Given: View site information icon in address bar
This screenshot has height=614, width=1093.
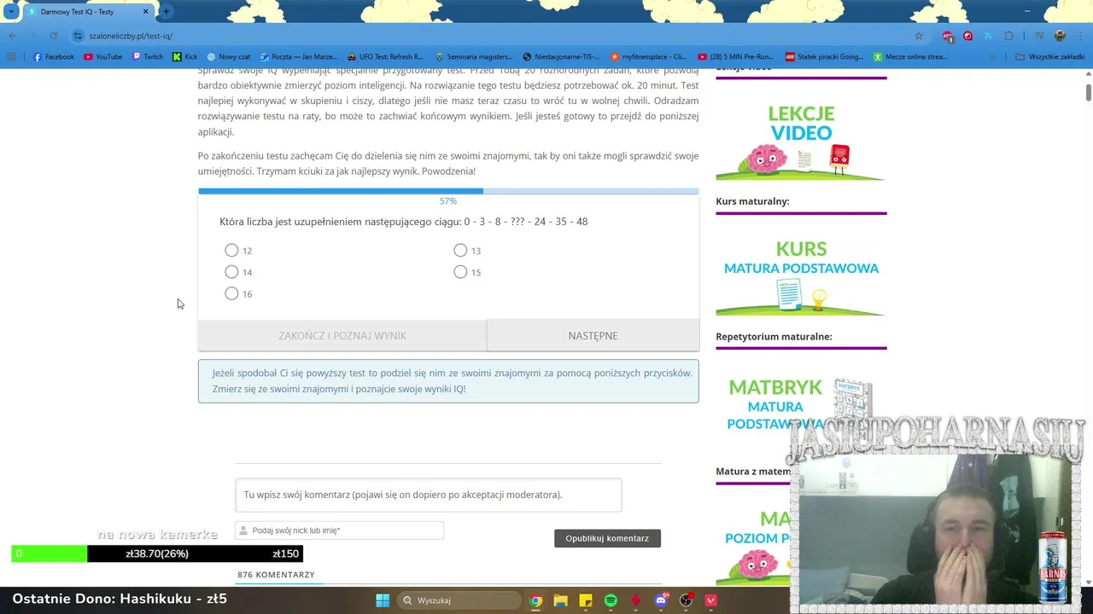Looking at the screenshot, I should [78, 36].
